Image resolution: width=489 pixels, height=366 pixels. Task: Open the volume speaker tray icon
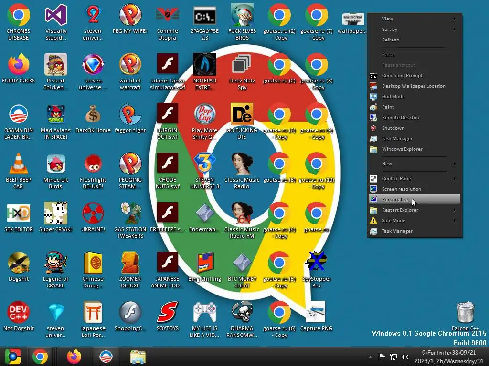pyautogui.click(x=405, y=357)
